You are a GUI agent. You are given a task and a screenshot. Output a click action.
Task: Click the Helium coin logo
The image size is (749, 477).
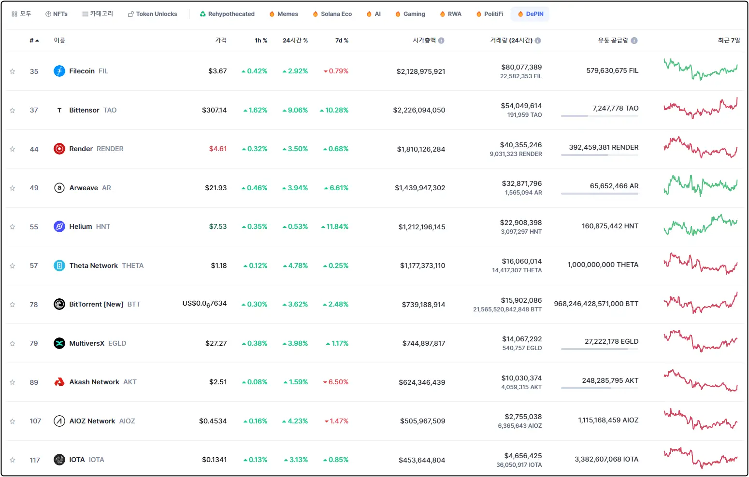click(x=59, y=226)
